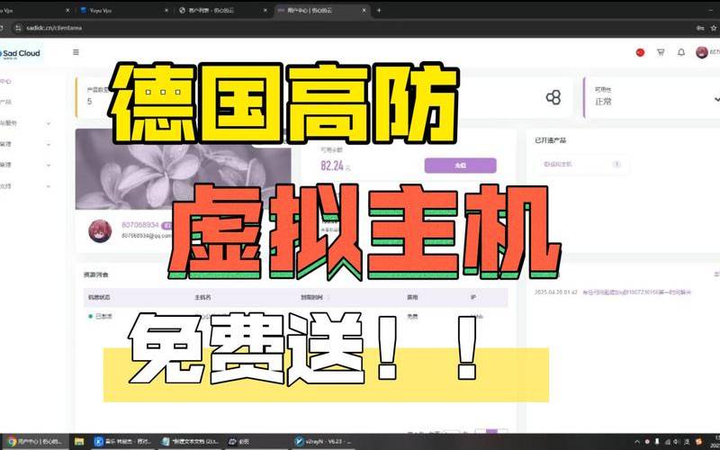The width and height of the screenshot is (720, 450).
Task: Close the Yuyu Vps browser tab
Action: point(166,10)
